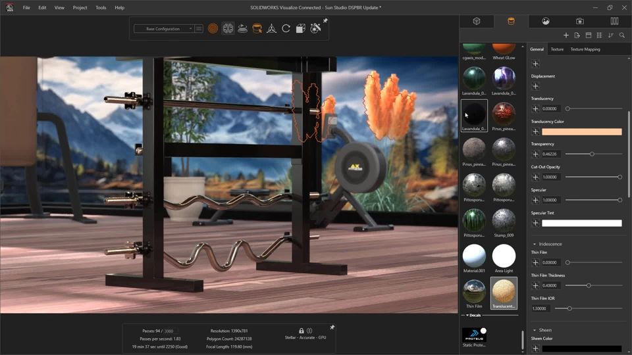Click the Thin Film Thickness slider handle

click(x=589, y=285)
